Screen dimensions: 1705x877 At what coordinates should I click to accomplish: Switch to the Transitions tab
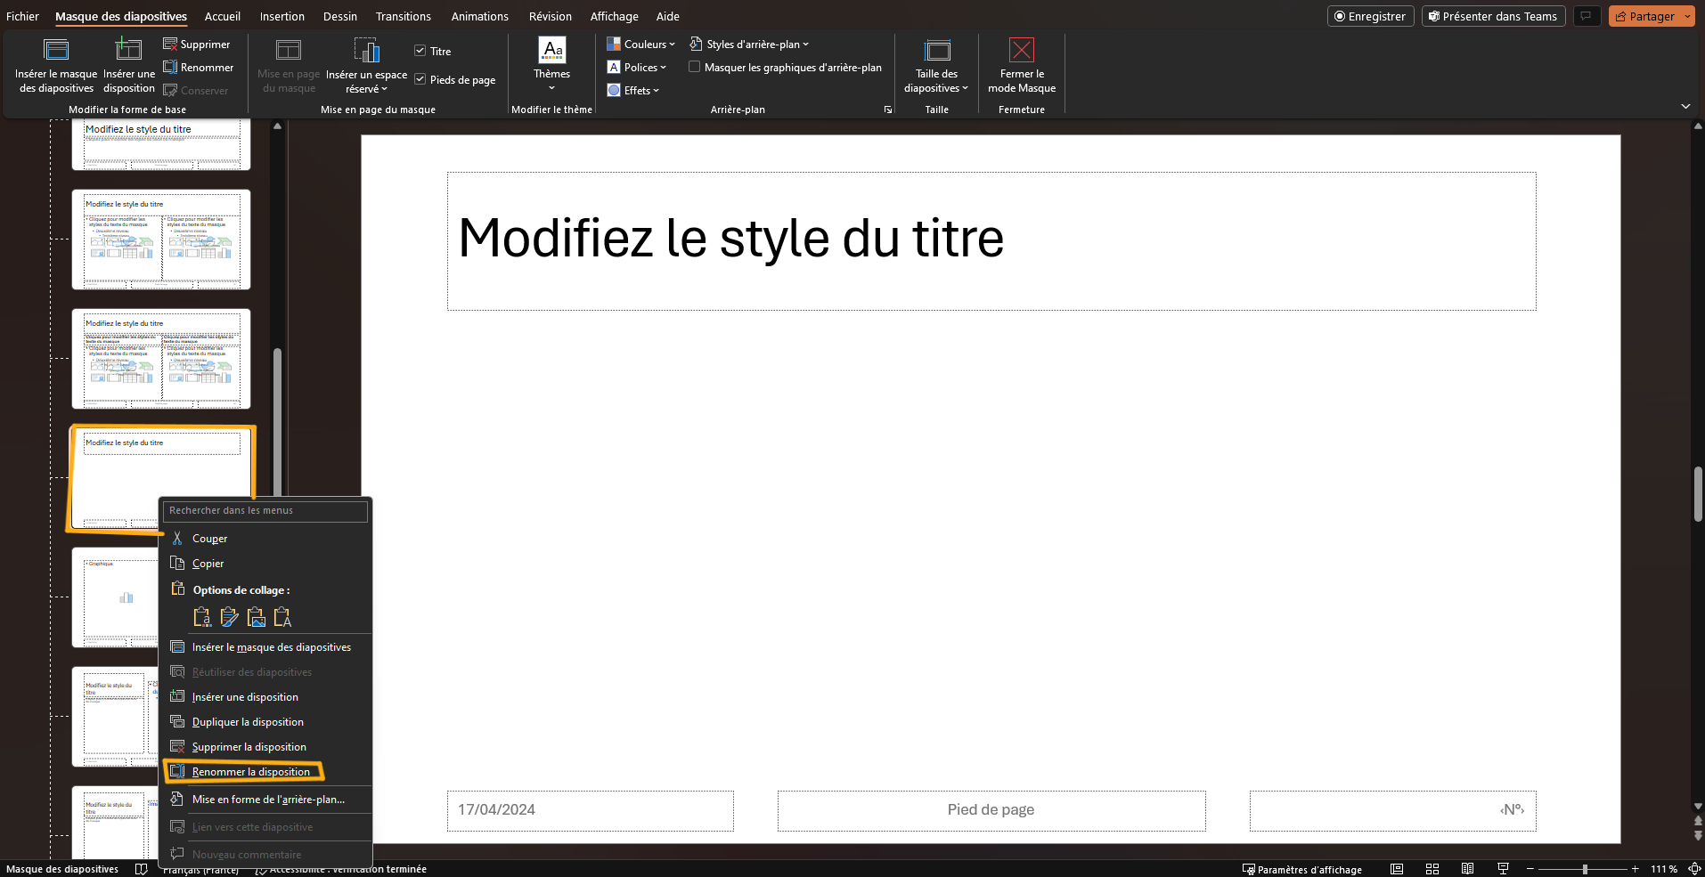[x=404, y=17]
